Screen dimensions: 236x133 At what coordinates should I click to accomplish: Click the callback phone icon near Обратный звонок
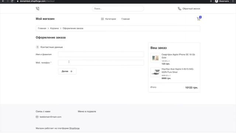tap(180, 8)
